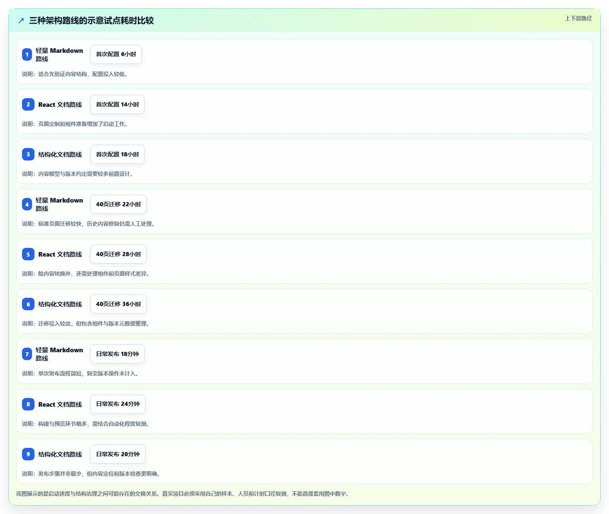
Task: Click the number 4 badge
Action: pyautogui.click(x=27, y=204)
